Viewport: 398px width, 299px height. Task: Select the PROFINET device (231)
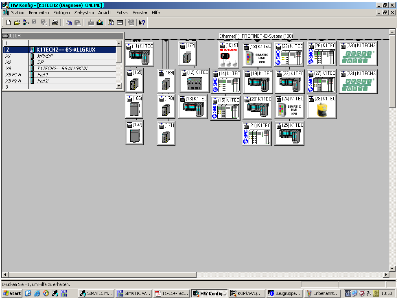(x=358, y=81)
